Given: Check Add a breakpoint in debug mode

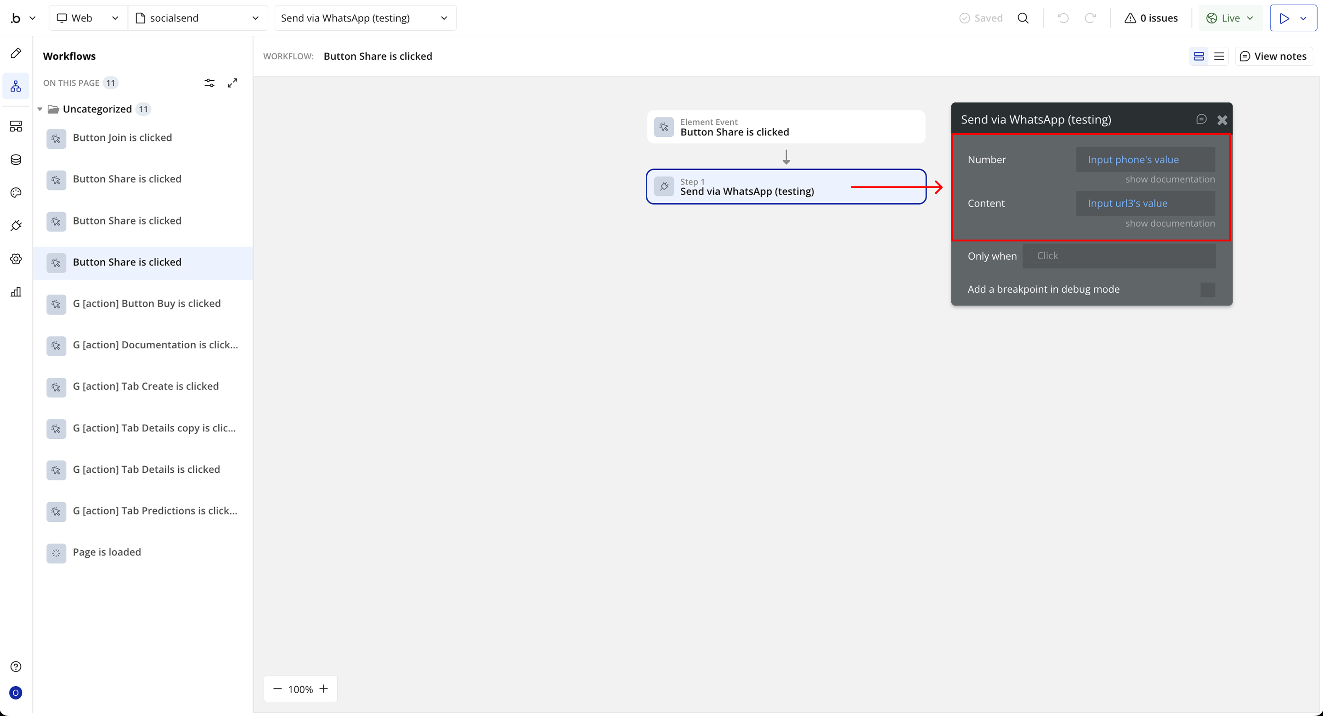Looking at the screenshot, I should click(1207, 290).
